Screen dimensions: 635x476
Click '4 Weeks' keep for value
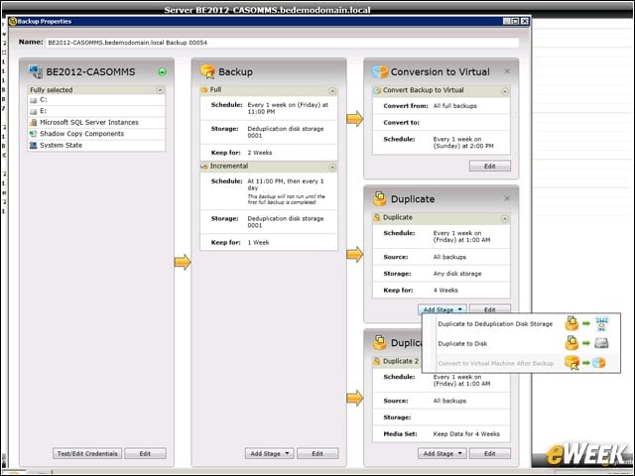tap(445, 291)
